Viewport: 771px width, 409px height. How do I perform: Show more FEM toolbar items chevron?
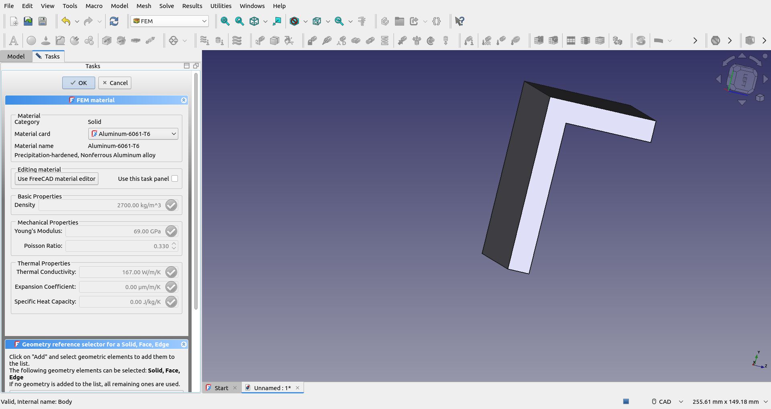[695, 40]
